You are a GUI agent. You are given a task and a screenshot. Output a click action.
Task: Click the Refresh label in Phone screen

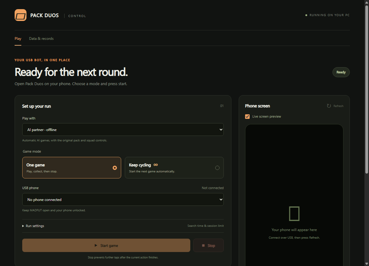click(338, 106)
